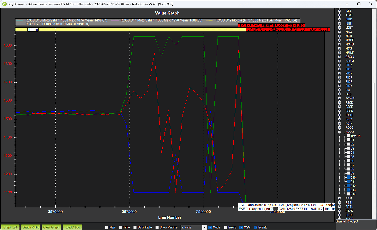Expand the RCIN tree item

339,123
